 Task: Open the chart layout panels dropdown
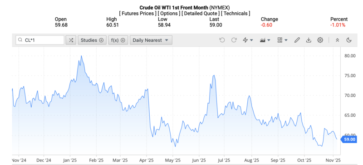tap(282, 40)
